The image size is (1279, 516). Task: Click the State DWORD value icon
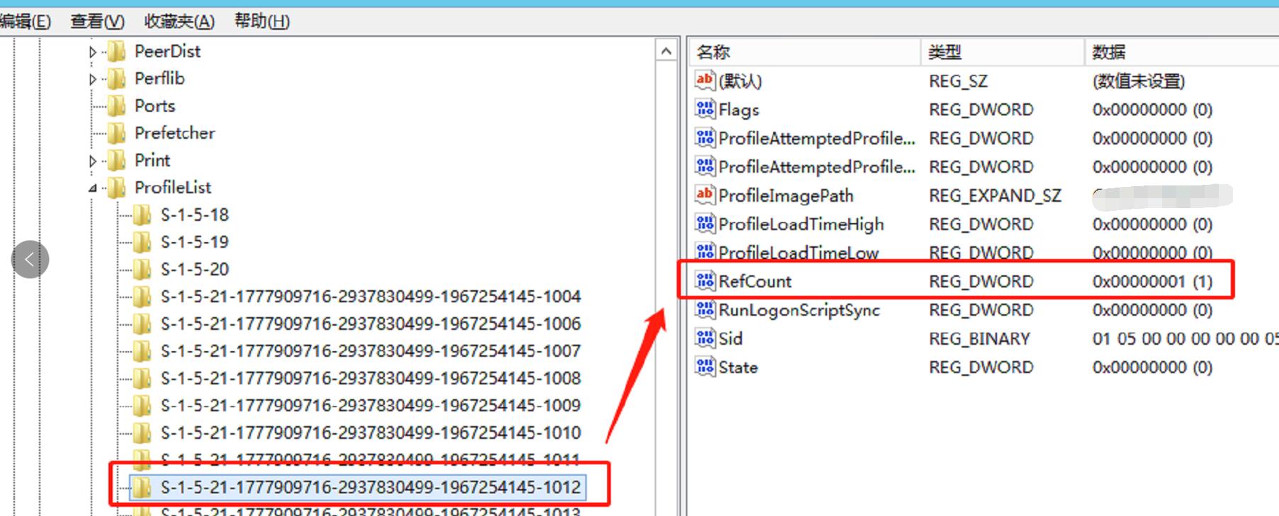[704, 367]
